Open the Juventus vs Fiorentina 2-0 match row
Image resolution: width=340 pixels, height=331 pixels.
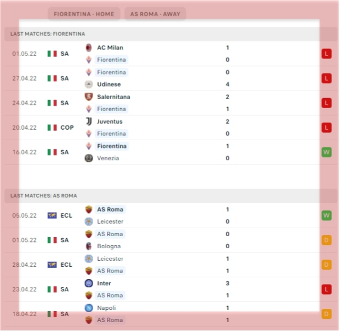tap(171, 128)
